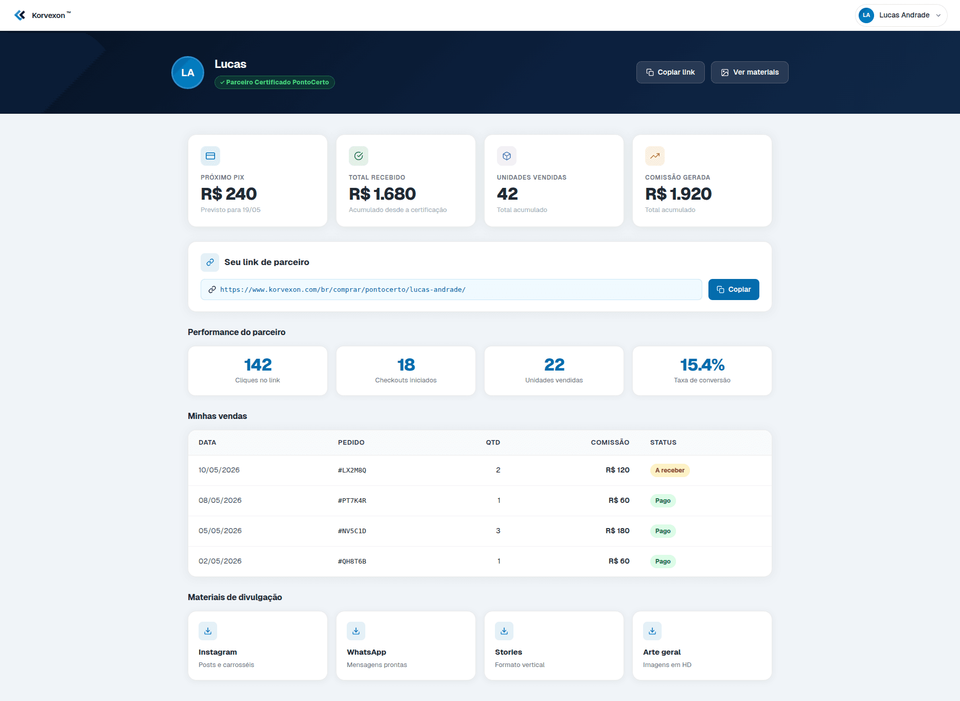Click the R$ 1.680 Total Recebido value
Viewport: 960px width, 701px height.
point(382,194)
